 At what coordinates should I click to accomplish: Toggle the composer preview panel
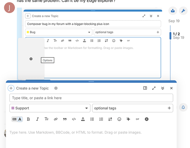point(145,88)
